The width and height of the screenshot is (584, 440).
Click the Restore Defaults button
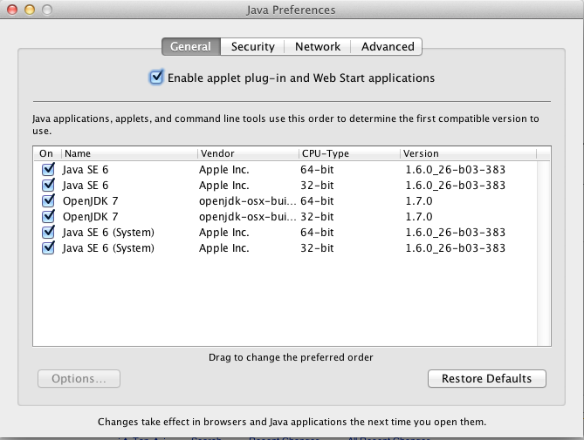pyautogui.click(x=487, y=378)
